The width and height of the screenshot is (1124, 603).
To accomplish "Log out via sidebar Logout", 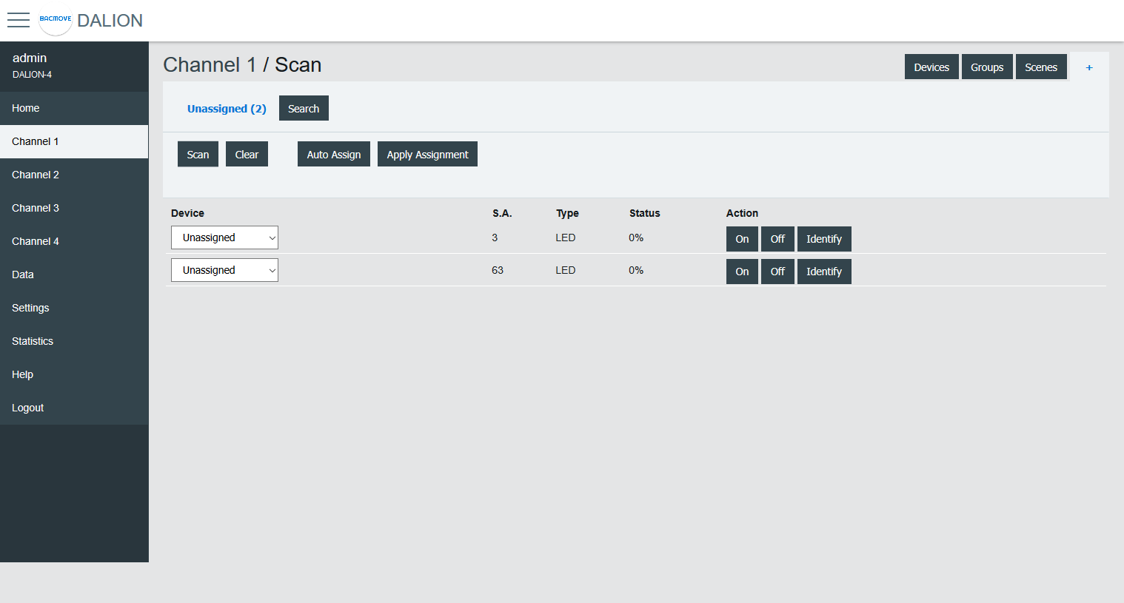I will click(x=28, y=408).
